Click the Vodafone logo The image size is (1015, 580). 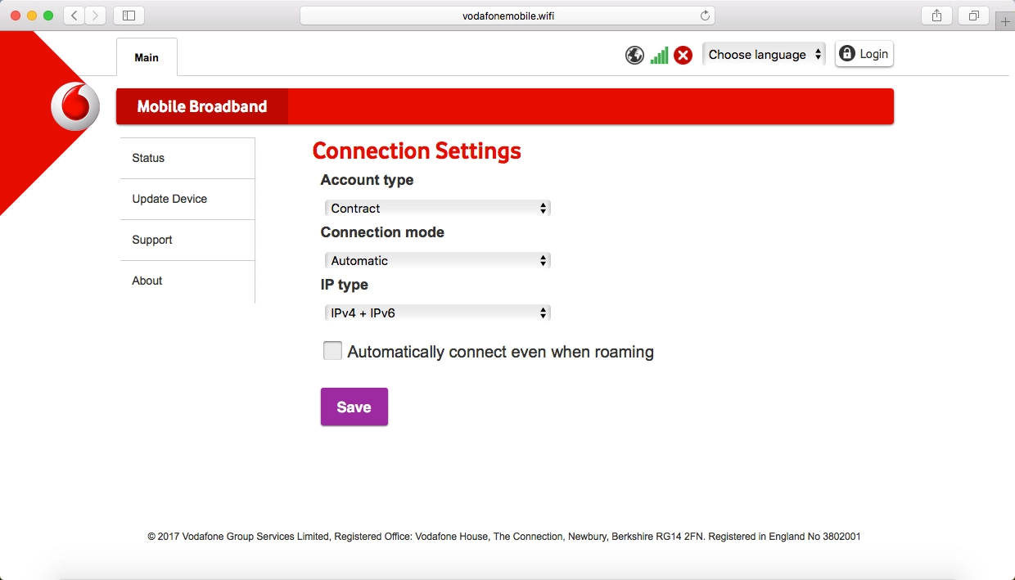click(x=75, y=107)
